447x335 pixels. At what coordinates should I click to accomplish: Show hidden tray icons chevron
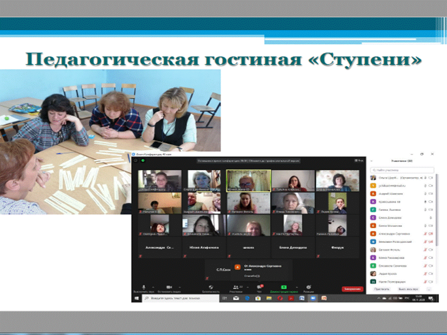point(379,298)
